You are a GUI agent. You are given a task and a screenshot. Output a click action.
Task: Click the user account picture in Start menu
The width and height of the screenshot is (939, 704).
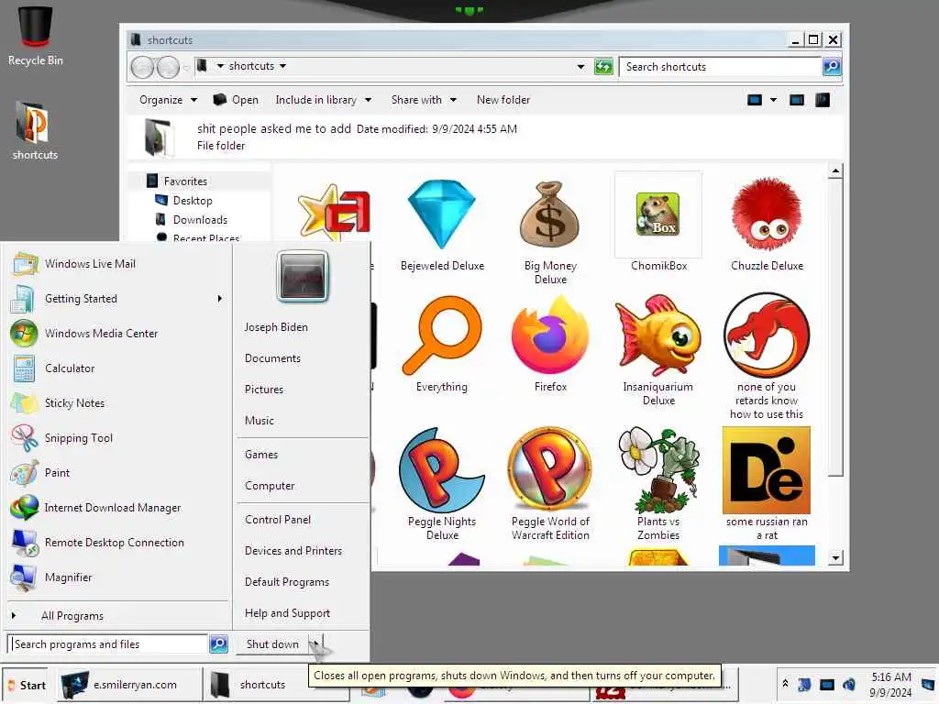[x=303, y=276]
